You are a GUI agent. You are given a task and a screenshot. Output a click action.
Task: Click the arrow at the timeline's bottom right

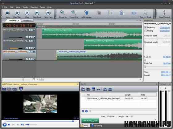(140, 79)
